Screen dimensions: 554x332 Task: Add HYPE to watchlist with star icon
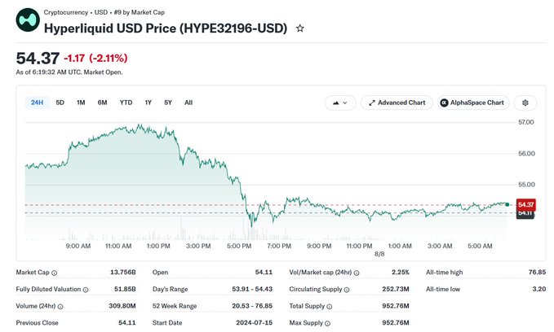click(300, 28)
